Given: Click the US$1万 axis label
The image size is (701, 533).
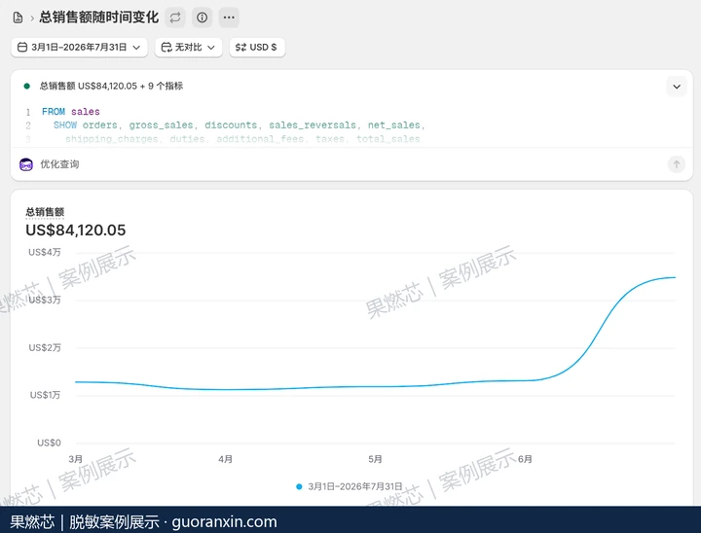Looking at the screenshot, I should click(x=45, y=395).
